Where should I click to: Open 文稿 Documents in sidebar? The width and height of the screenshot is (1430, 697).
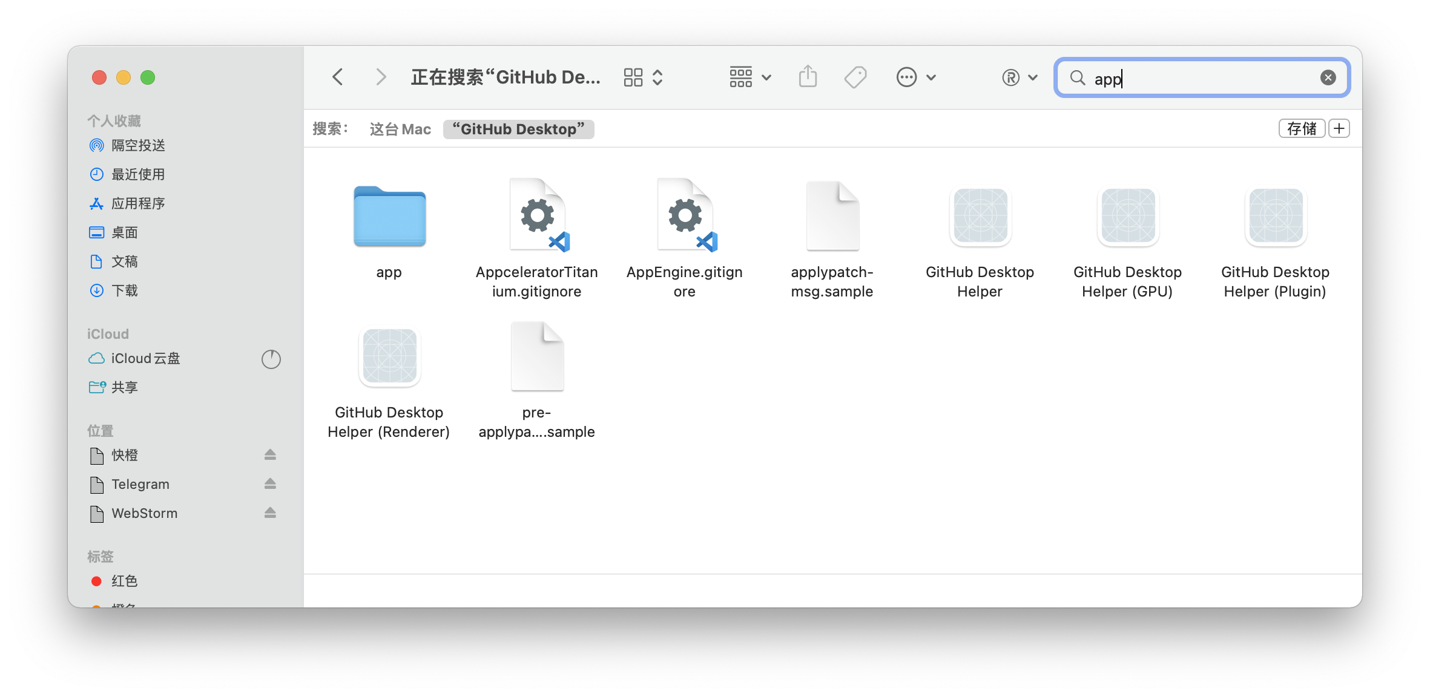125,261
